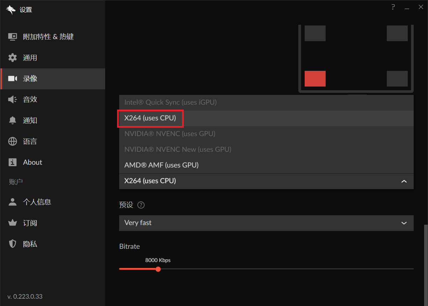Choose AMD® AMF (uses GPU) encoder option
The image size is (428, 306).
(161, 165)
